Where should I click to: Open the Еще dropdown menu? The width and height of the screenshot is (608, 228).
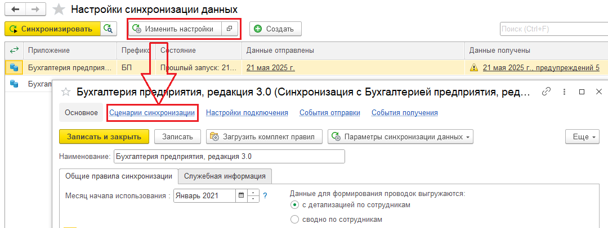point(583,136)
